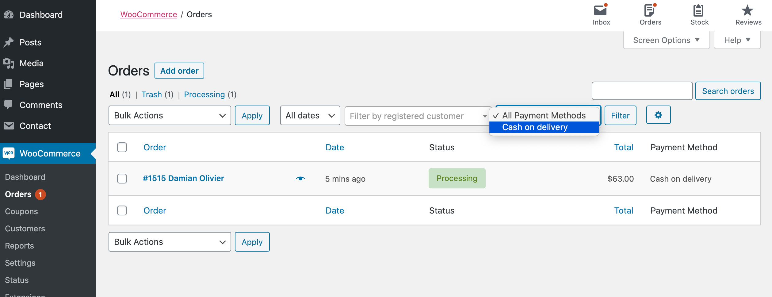The width and height of the screenshot is (772, 297).
Task: Click the Media sidebar icon
Action: (9, 63)
